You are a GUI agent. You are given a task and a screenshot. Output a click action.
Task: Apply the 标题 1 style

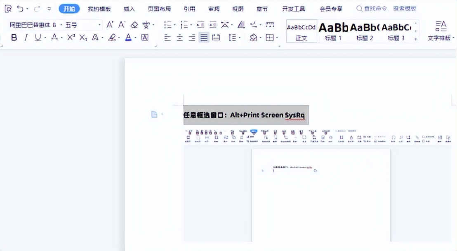coord(333,31)
